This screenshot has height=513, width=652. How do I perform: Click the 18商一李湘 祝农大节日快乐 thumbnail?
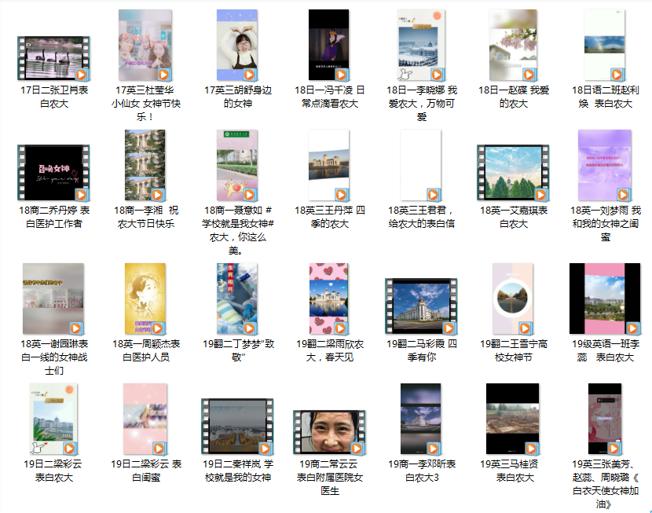coord(145,165)
